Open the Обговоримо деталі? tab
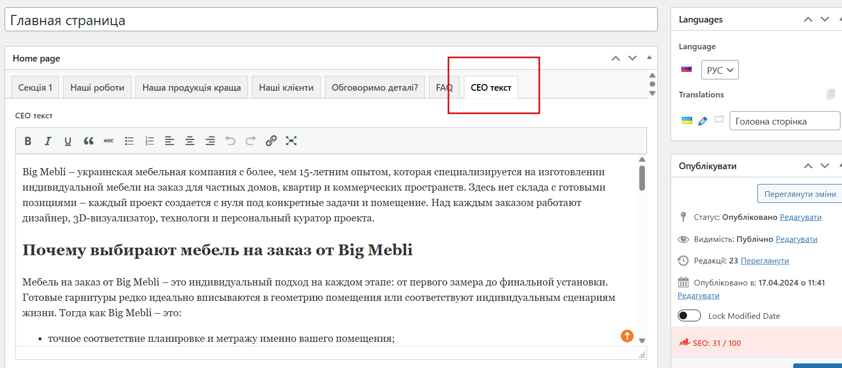842x368 pixels. pos(375,87)
